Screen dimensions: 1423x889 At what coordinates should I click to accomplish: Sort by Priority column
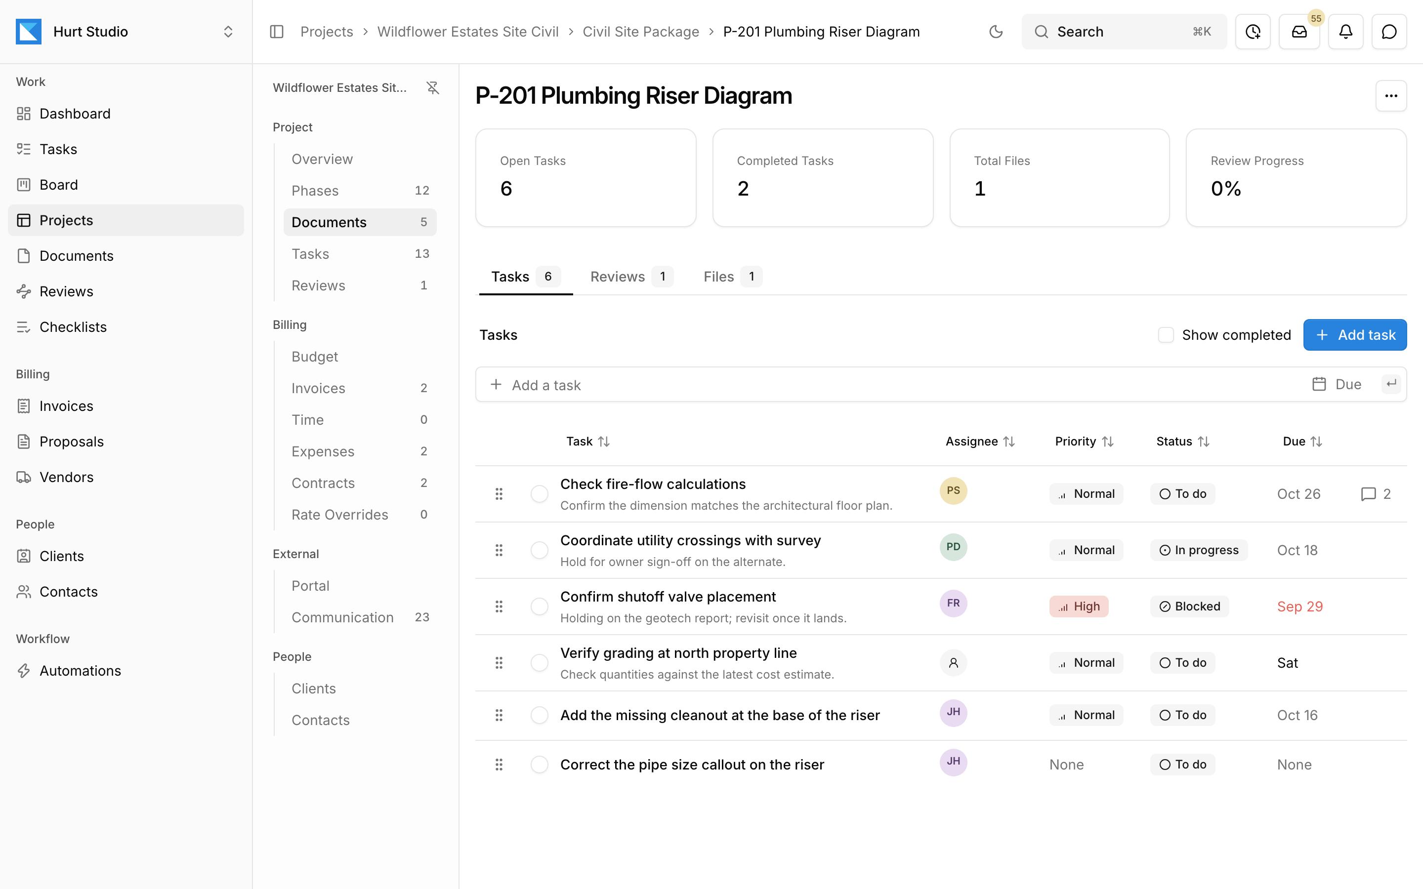click(1085, 442)
